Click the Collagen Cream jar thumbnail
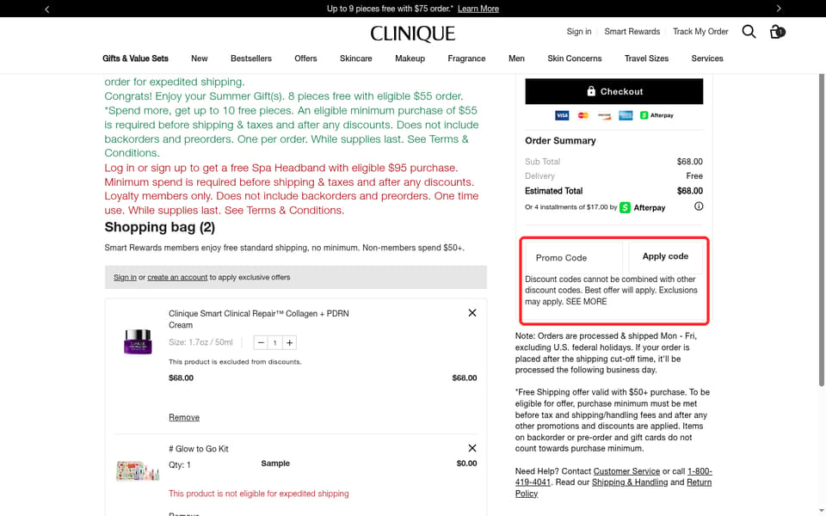The image size is (826, 516). coord(138,341)
